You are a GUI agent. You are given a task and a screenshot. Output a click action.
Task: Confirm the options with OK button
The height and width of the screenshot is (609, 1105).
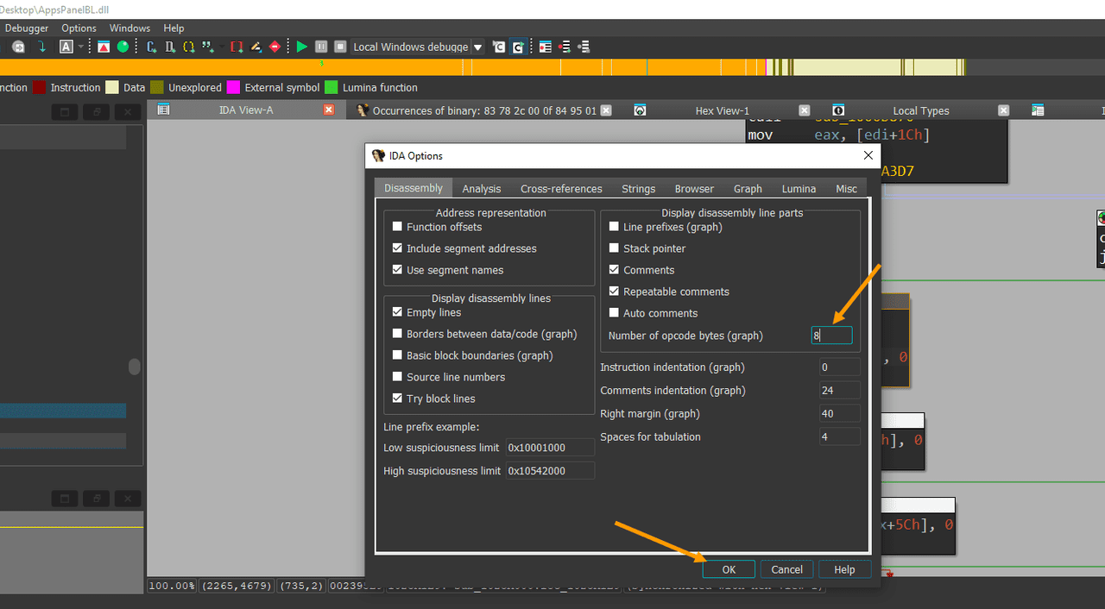click(729, 569)
